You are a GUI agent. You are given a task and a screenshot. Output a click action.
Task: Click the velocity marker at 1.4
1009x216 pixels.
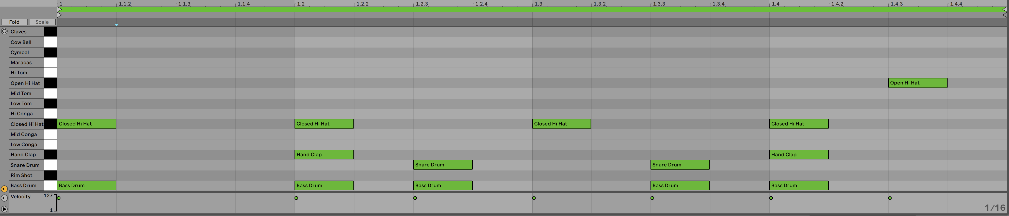(x=771, y=198)
